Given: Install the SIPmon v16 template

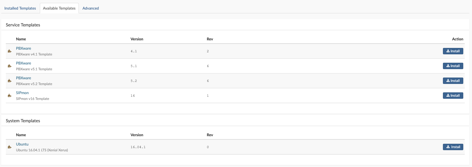Looking at the screenshot, I should coord(453,96).
